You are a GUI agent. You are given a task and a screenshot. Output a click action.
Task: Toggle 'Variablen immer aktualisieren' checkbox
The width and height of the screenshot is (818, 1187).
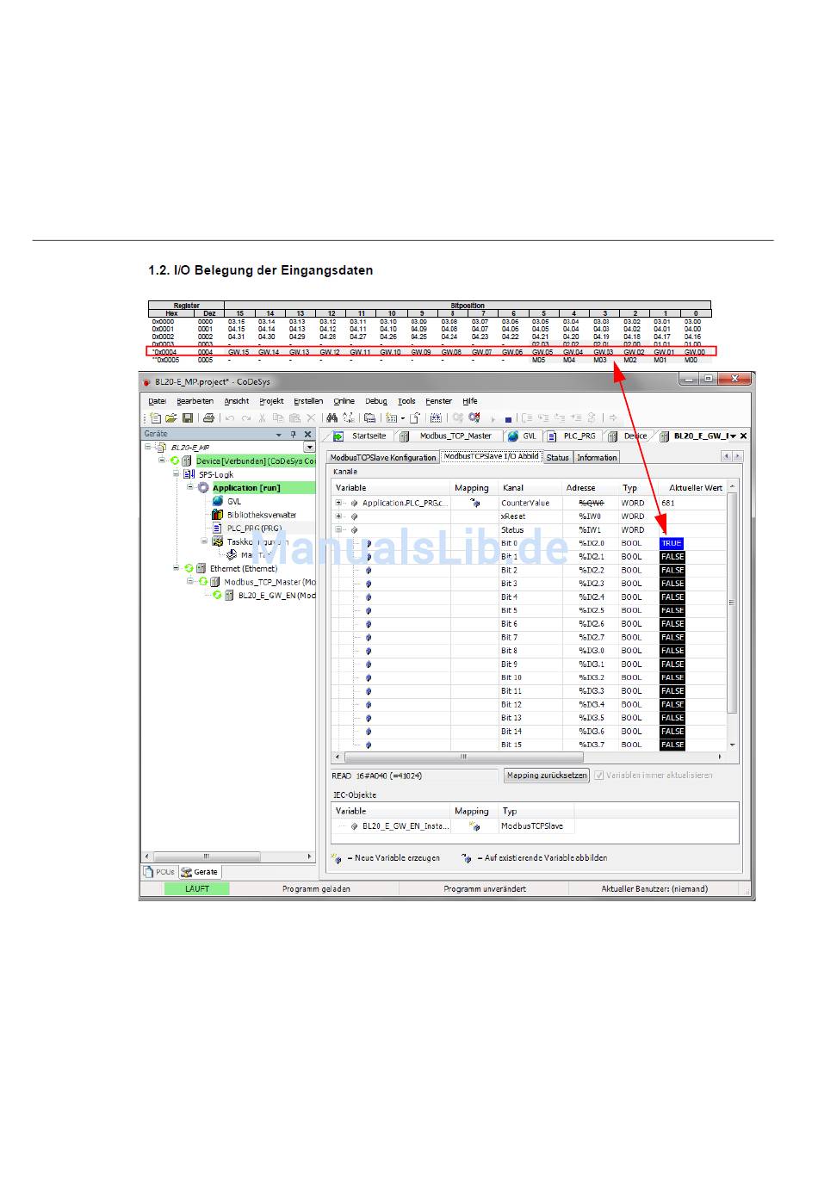599,776
